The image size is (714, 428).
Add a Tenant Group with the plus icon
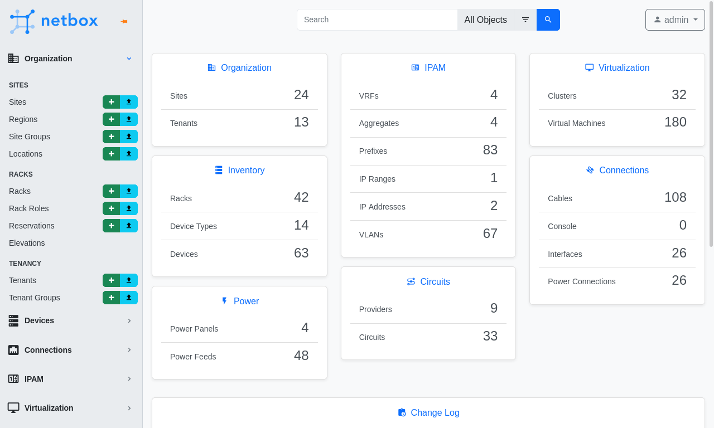(111, 298)
